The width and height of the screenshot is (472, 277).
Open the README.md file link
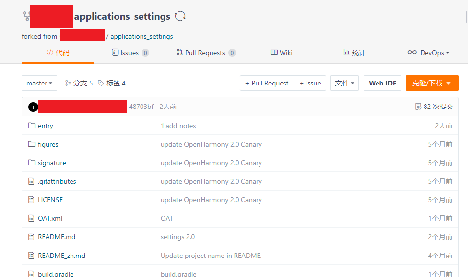point(56,237)
